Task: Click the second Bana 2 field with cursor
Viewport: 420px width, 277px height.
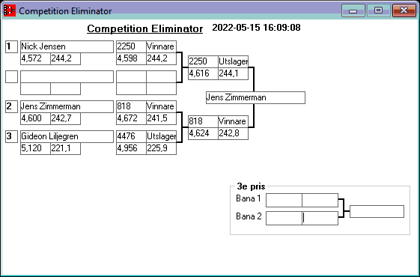Action: point(320,219)
